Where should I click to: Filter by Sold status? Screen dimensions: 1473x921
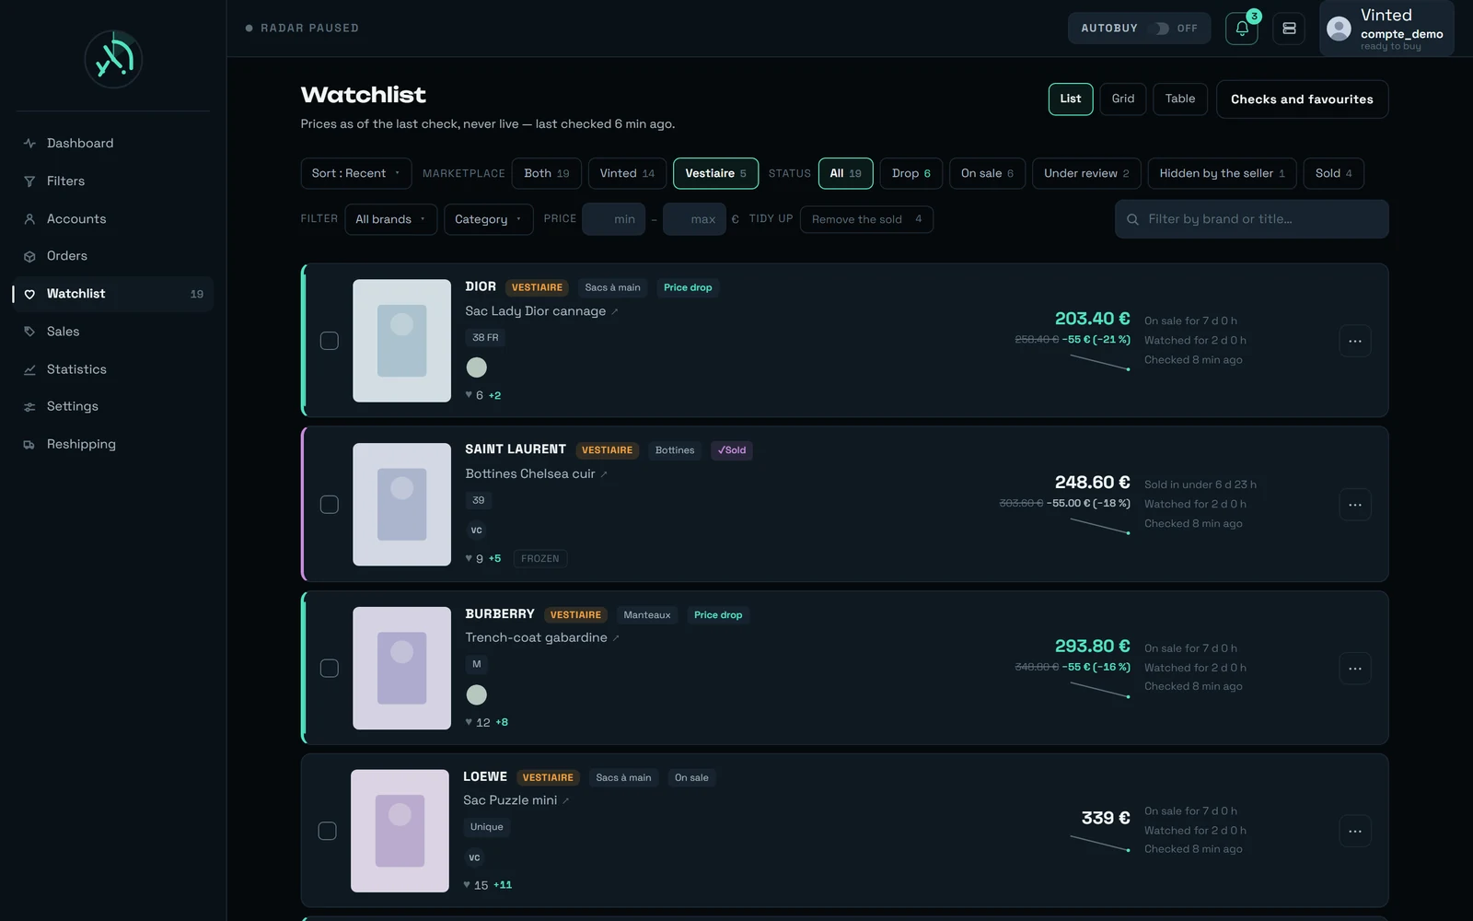coord(1333,173)
